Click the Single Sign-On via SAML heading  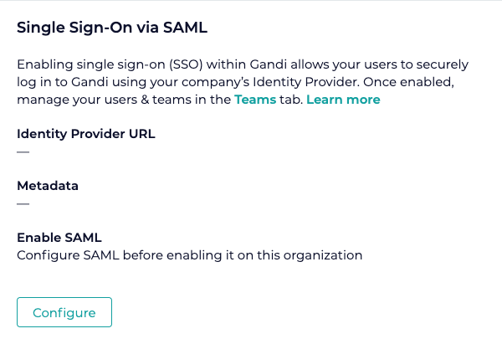112,28
